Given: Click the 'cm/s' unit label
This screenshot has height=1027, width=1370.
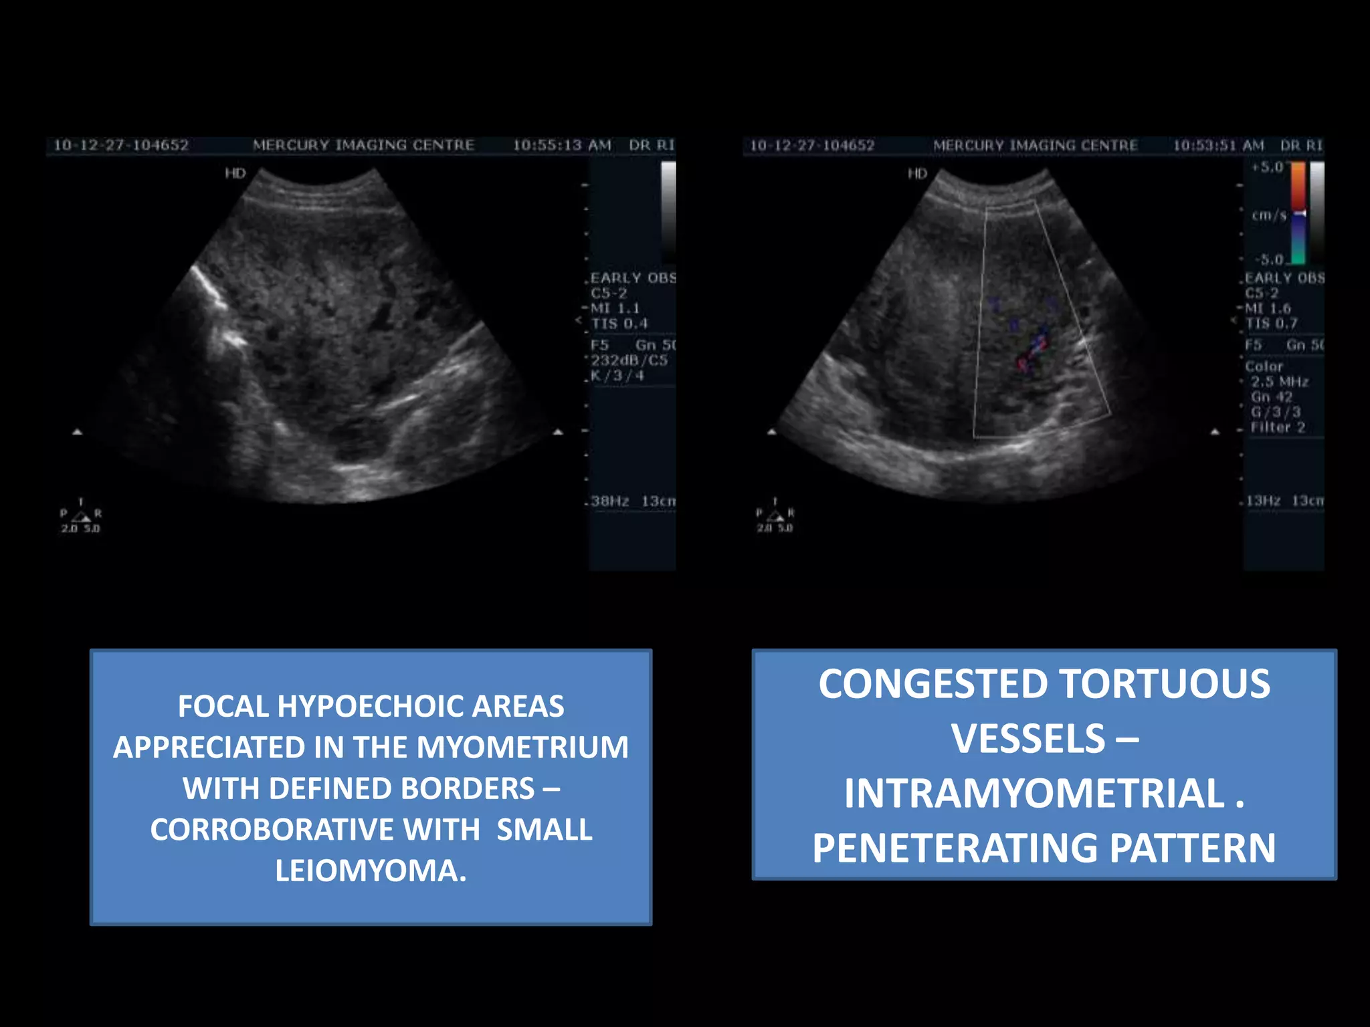Looking at the screenshot, I should point(1269,215).
